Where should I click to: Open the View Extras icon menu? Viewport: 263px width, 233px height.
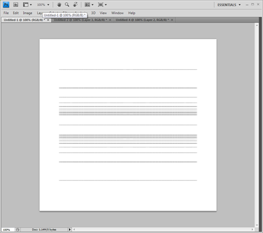tap(27, 5)
